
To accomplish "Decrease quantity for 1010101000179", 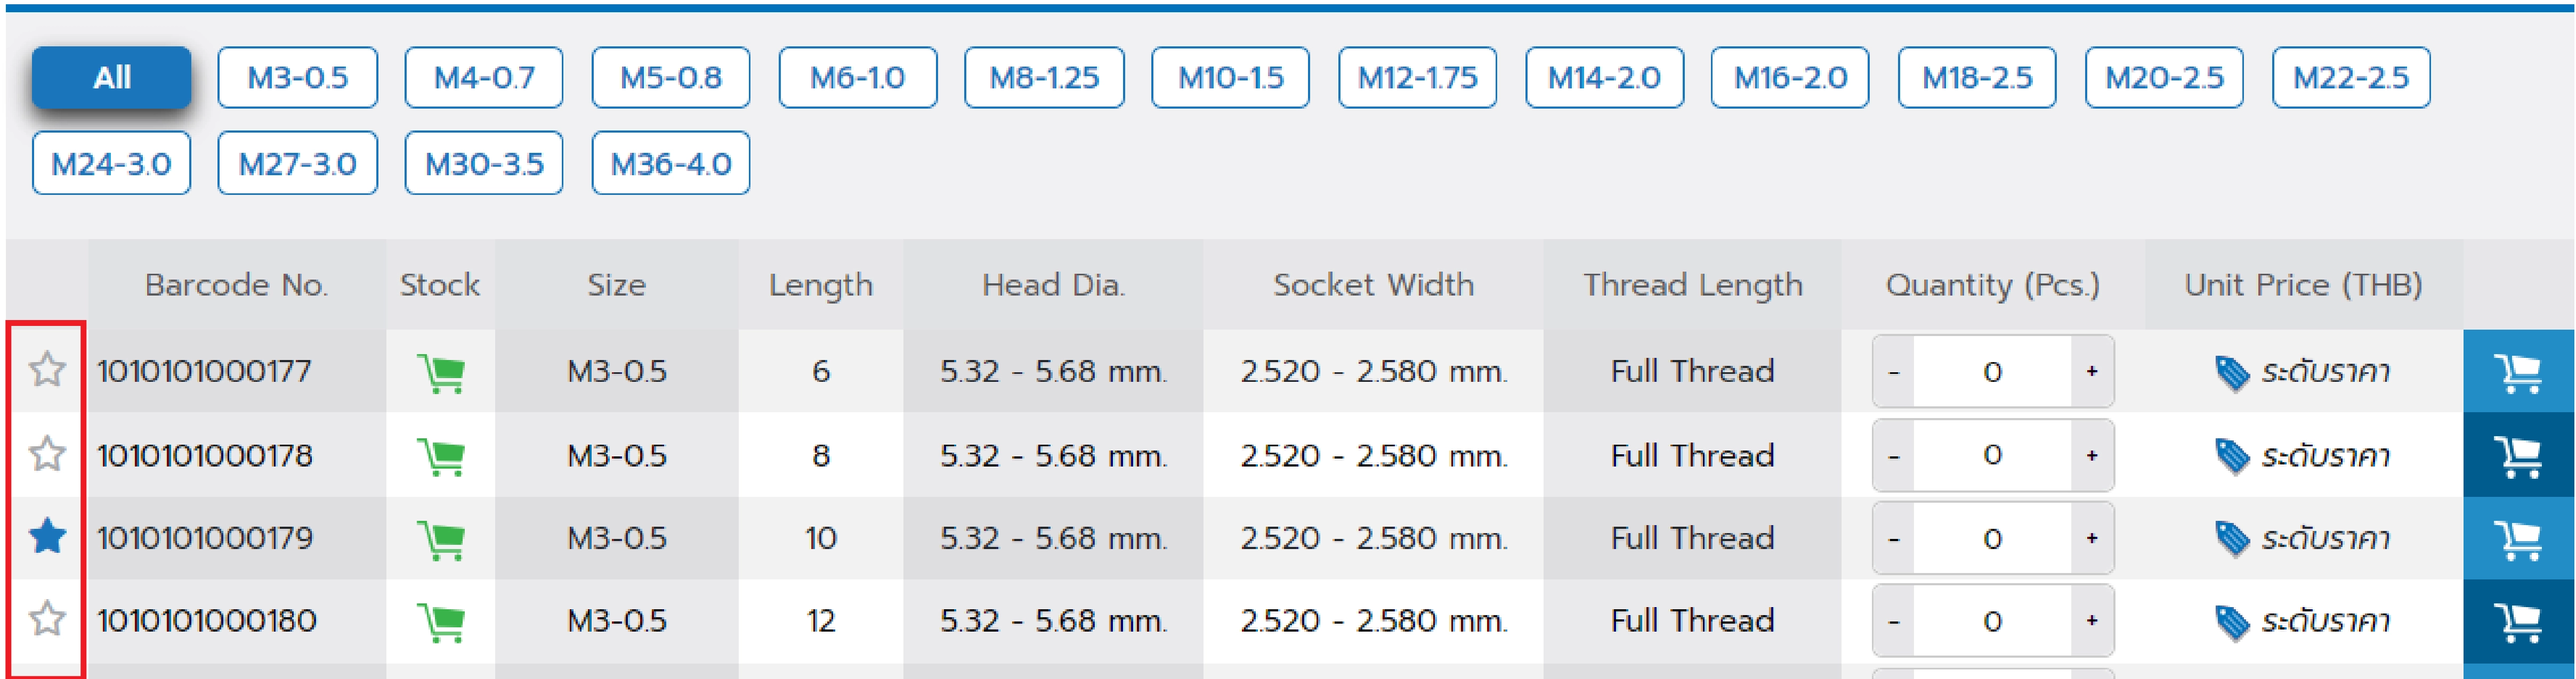I will [1893, 538].
